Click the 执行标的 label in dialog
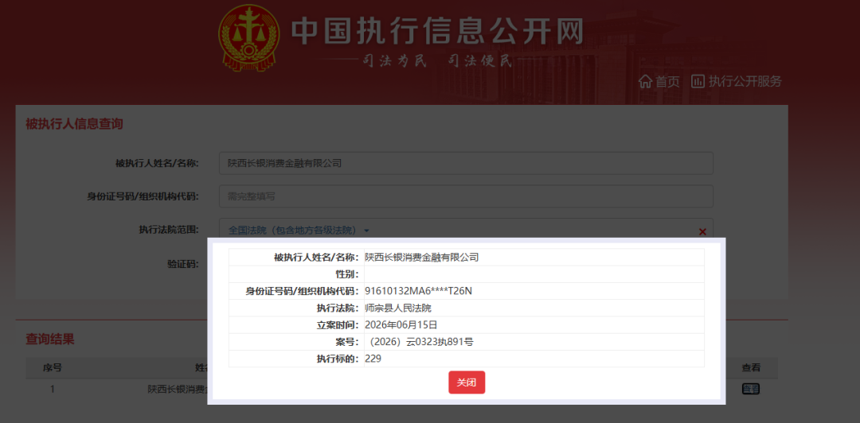The height and width of the screenshot is (423, 860). coord(338,359)
